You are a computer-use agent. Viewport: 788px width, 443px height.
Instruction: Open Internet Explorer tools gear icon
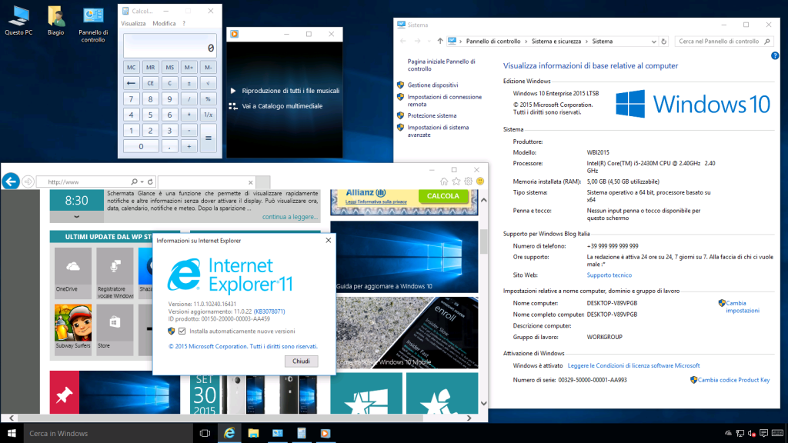468,182
